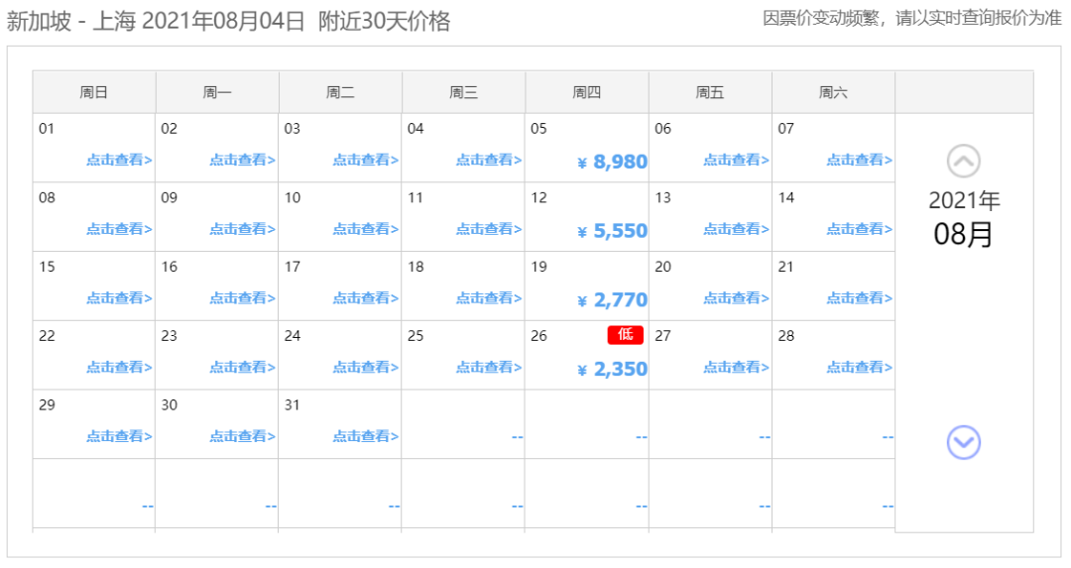View price for August 01
This screenshot has width=1071, height=568.
pyautogui.click(x=119, y=160)
